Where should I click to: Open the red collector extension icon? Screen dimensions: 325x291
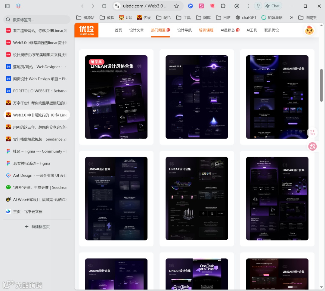212,6
